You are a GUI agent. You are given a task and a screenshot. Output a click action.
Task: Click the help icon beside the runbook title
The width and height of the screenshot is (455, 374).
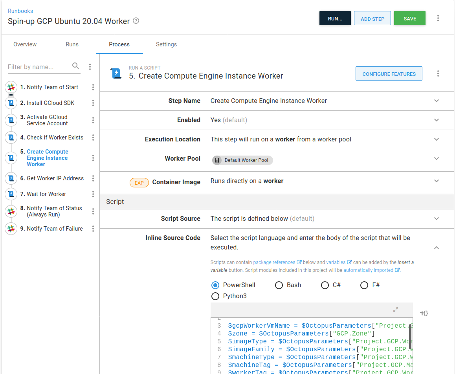(x=136, y=21)
